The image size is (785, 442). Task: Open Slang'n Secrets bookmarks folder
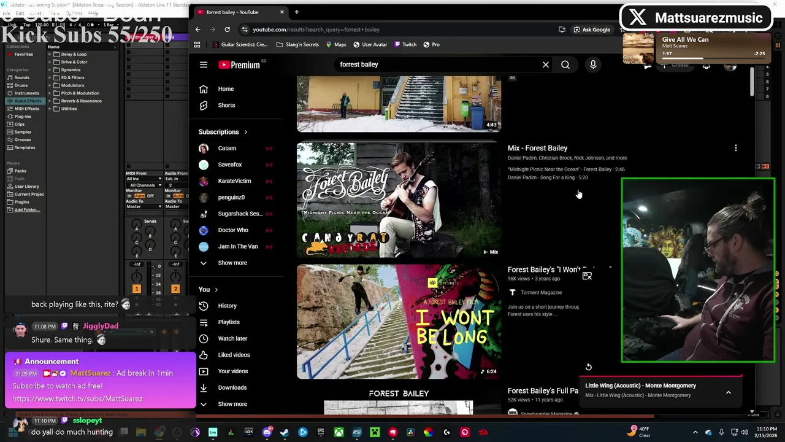pyautogui.click(x=297, y=45)
